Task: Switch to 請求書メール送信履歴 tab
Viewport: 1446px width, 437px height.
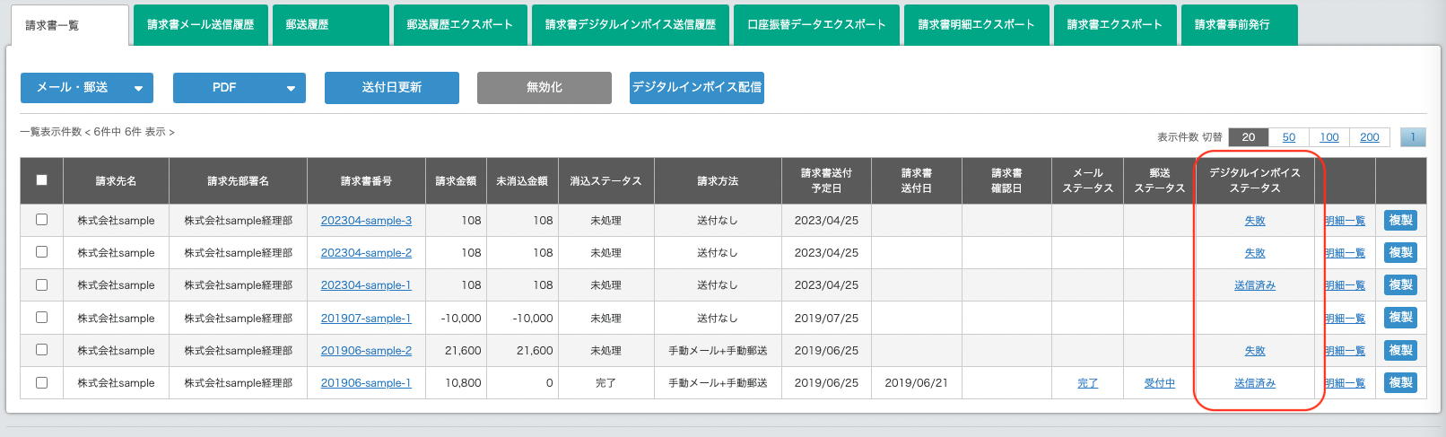Action: pos(200,25)
